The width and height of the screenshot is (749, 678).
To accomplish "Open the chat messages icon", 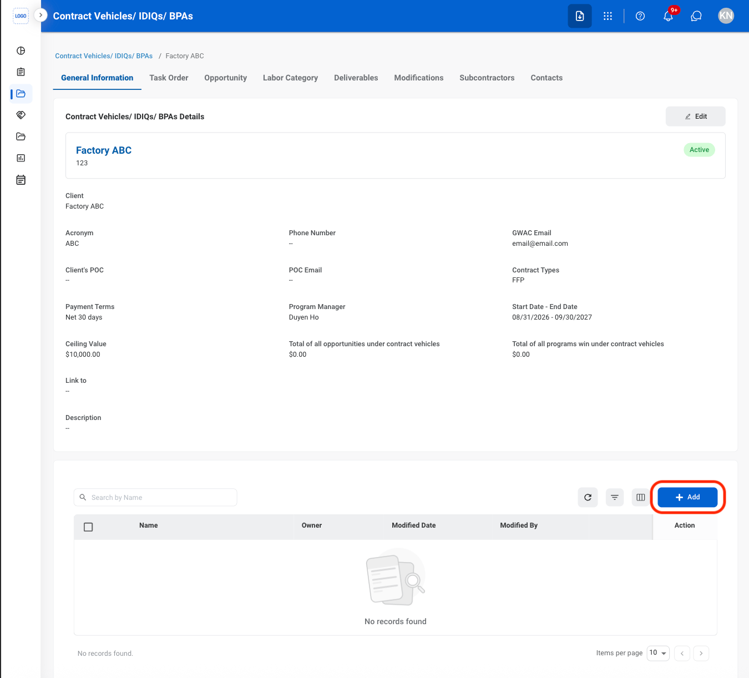I will click(x=696, y=16).
